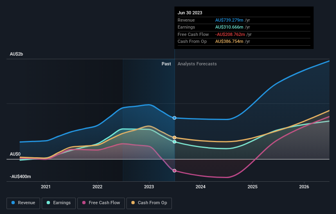Click the 2025 x-axis label
The width and height of the screenshot is (336, 214).
pyautogui.click(x=253, y=187)
